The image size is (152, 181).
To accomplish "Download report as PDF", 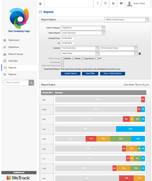I will 138,85.
